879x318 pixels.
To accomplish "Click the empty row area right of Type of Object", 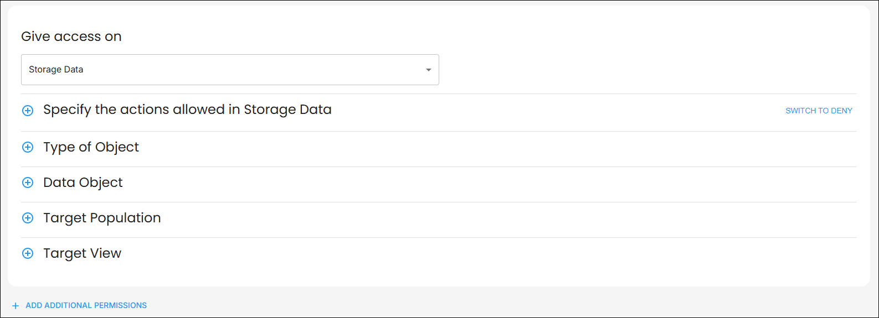I will tap(498, 147).
